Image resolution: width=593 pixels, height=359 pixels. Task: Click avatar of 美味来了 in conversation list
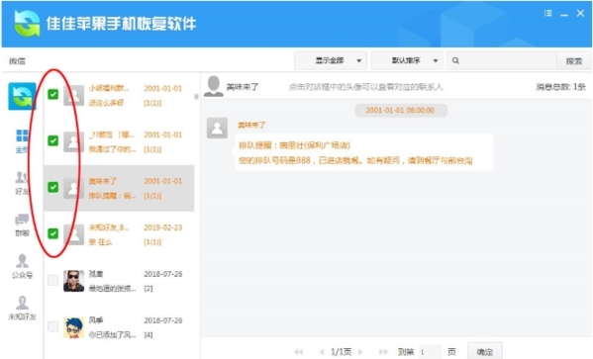pyautogui.click(x=73, y=188)
